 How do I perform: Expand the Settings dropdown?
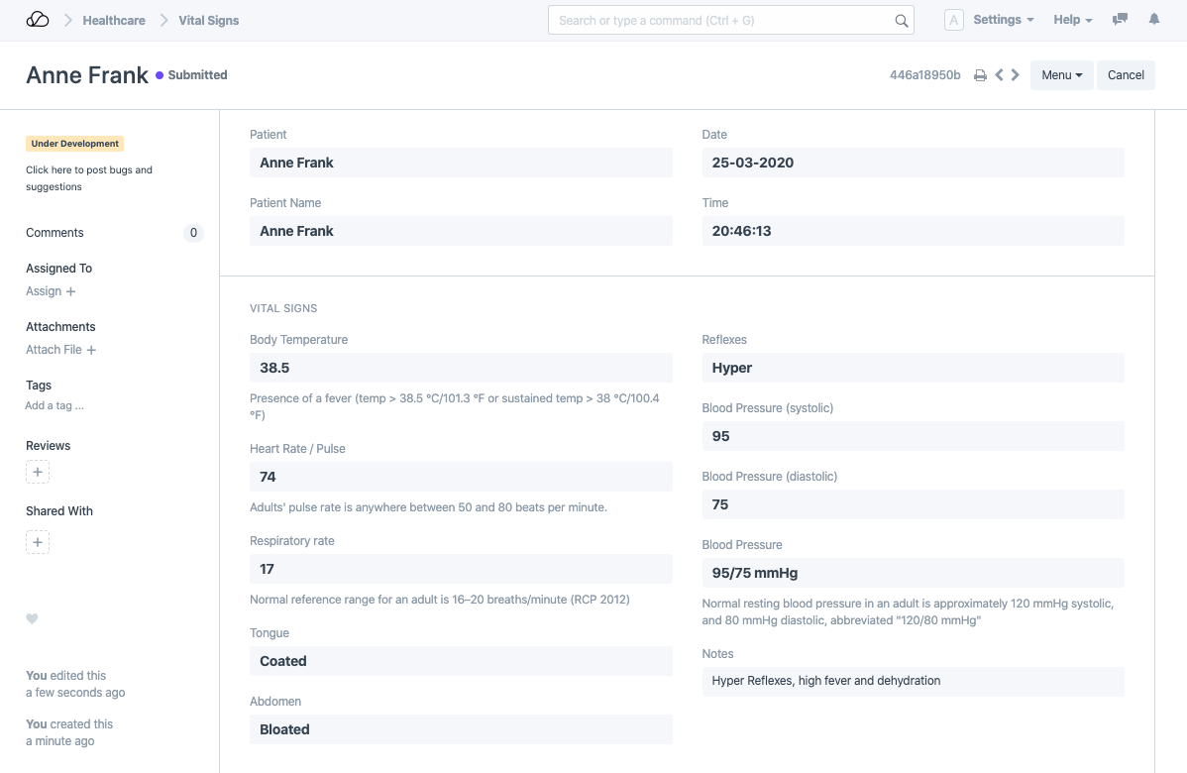pyautogui.click(x=1003, y=20)
